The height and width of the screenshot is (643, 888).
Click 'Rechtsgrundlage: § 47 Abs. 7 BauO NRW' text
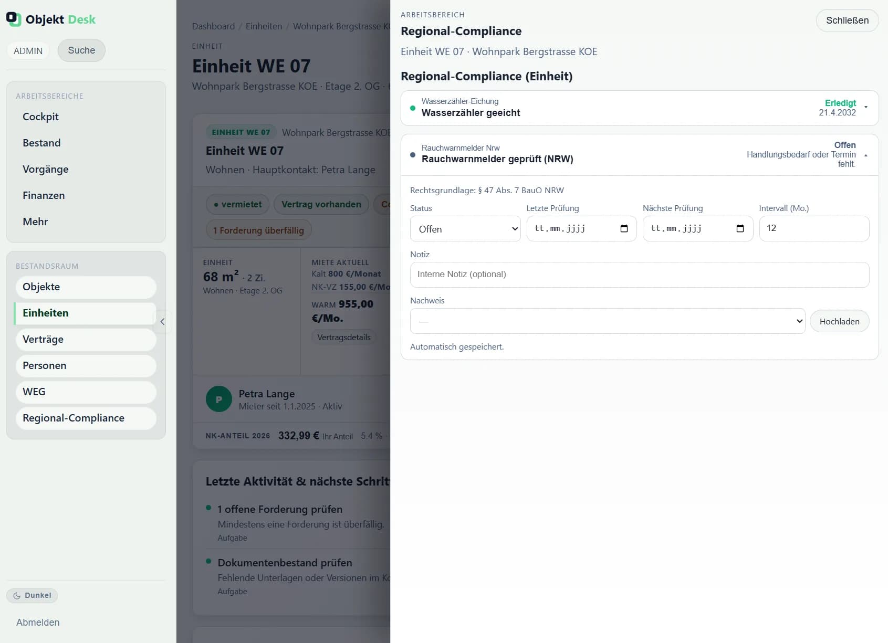487,191
